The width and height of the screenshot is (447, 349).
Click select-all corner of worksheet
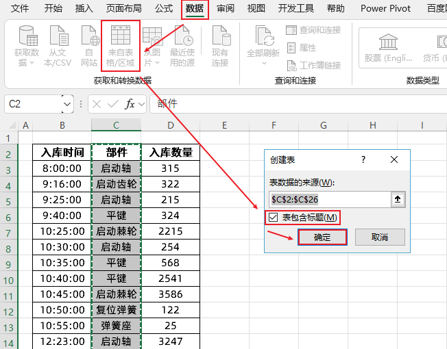[x=12, y=125]
